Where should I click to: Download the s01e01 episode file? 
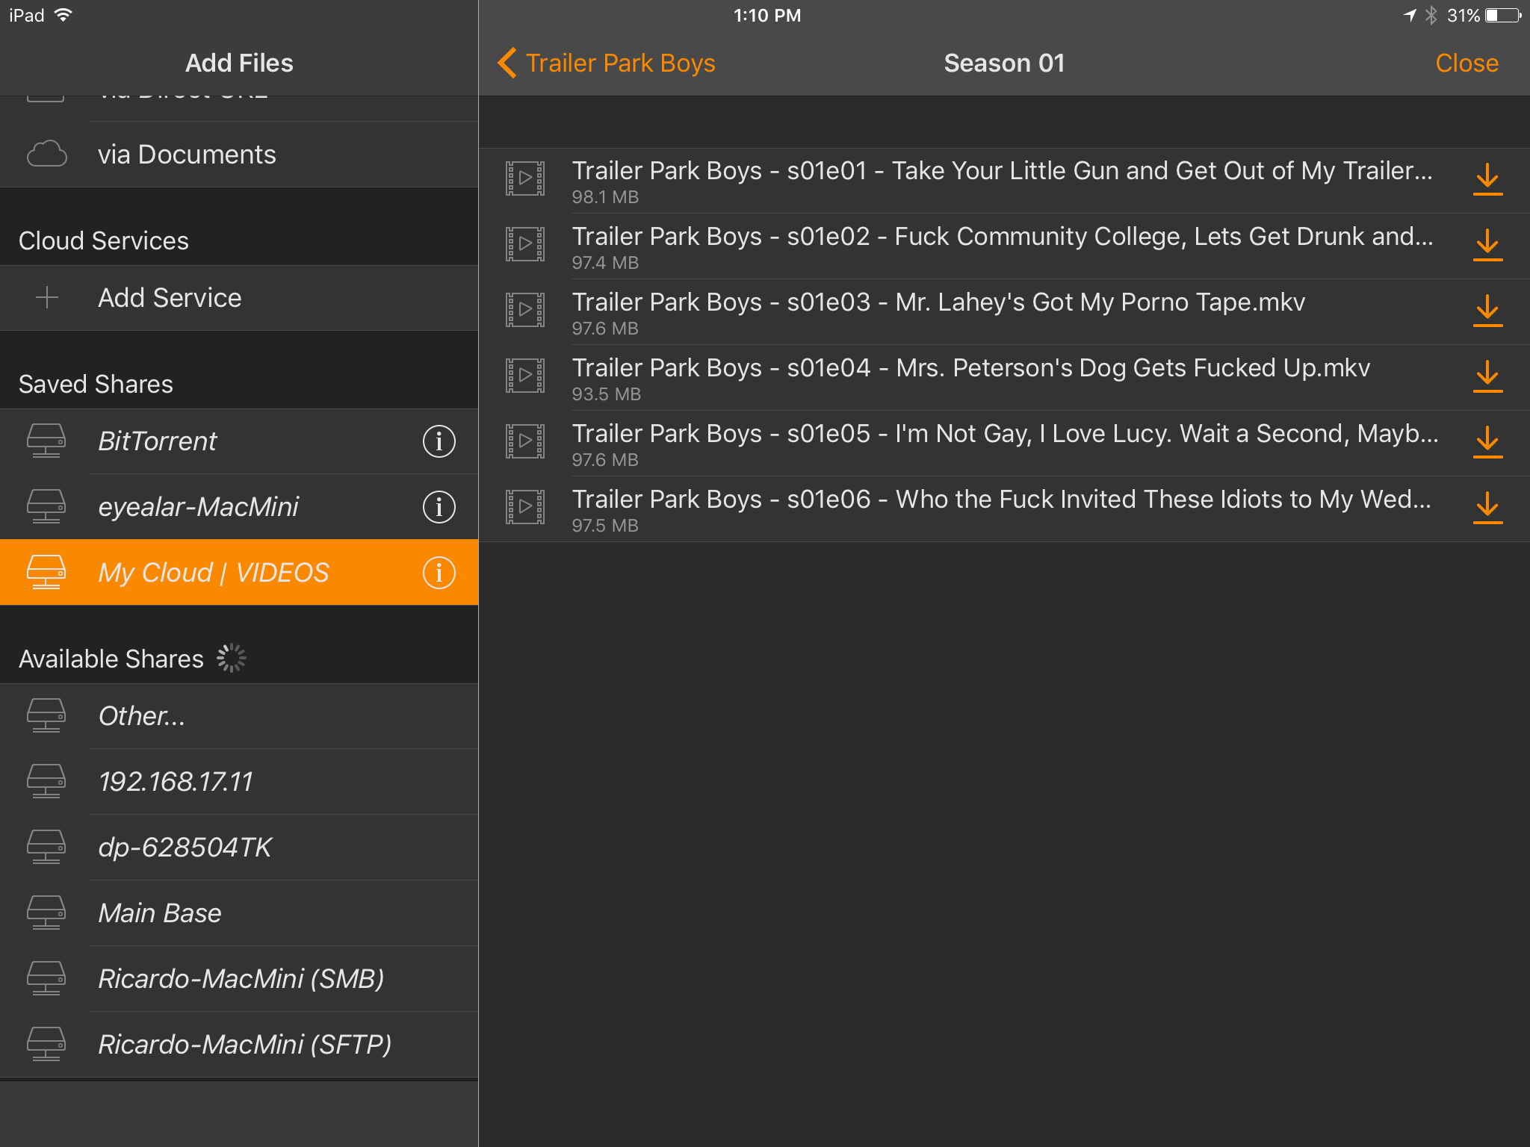(1487, 179)
